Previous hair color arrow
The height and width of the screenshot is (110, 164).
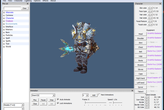[149, 14]
